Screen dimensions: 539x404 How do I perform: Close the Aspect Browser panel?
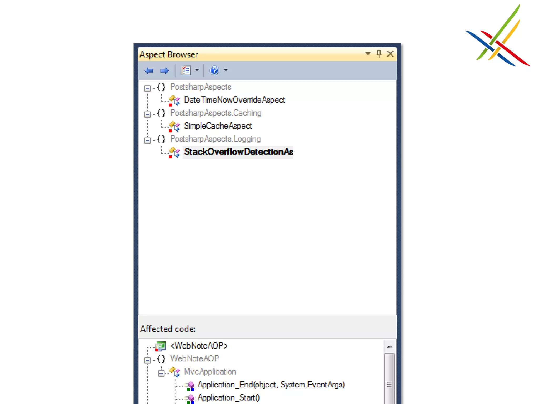(390, 54)
